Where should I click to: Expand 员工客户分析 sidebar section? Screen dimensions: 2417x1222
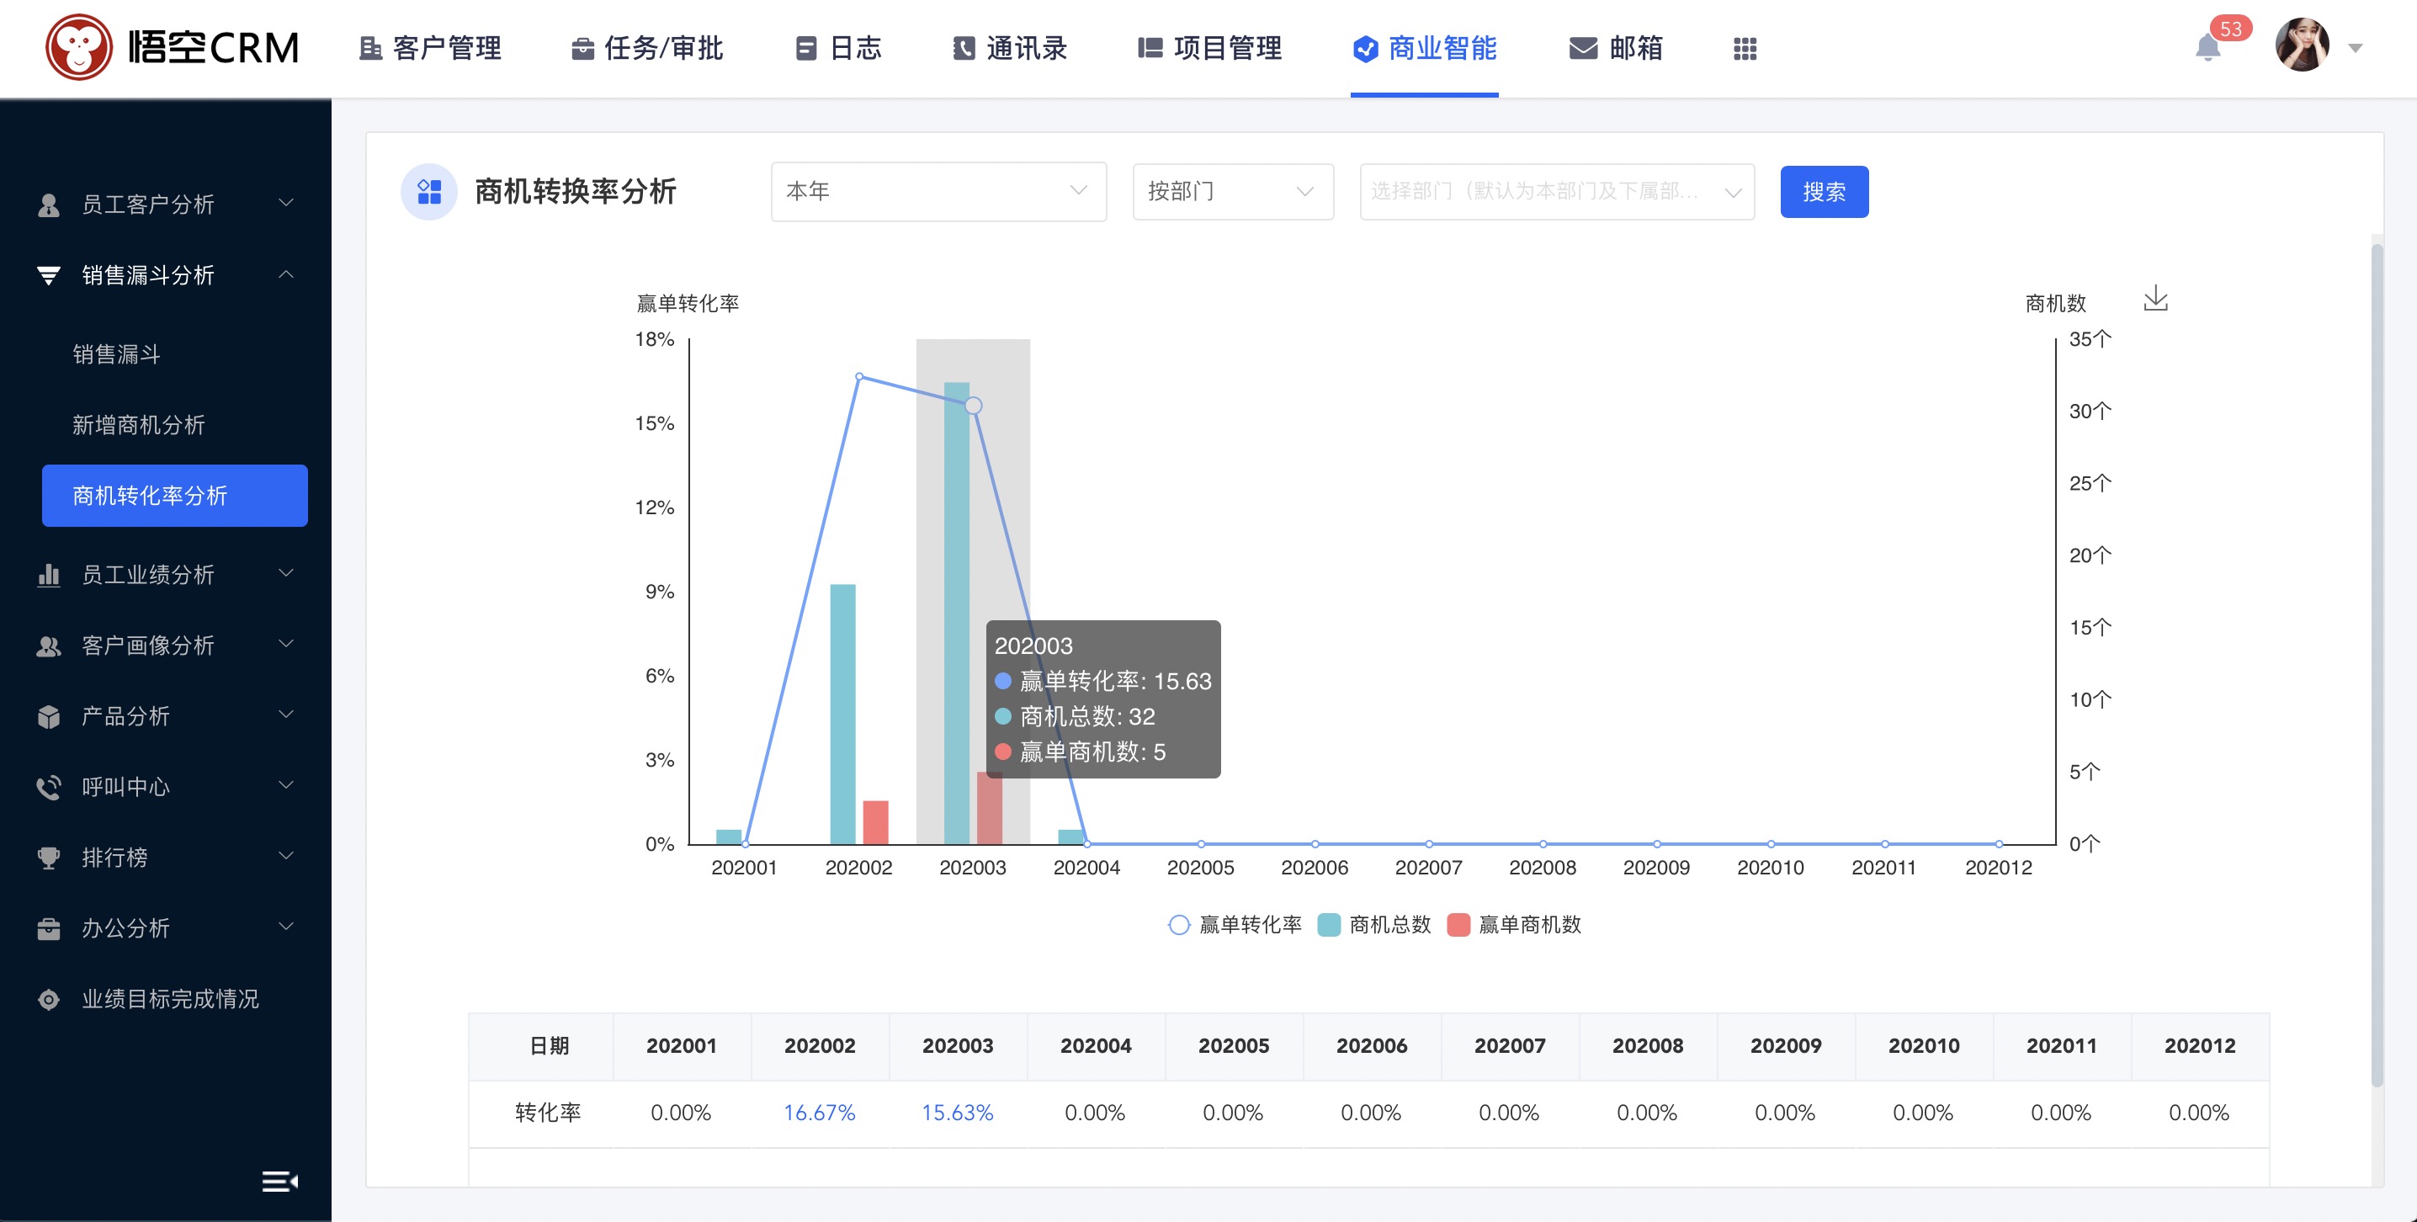click(165, 204)
